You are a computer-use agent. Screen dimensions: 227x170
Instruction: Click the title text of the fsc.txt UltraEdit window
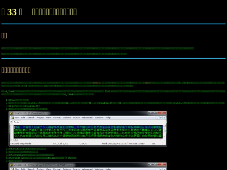coord(44,165)
